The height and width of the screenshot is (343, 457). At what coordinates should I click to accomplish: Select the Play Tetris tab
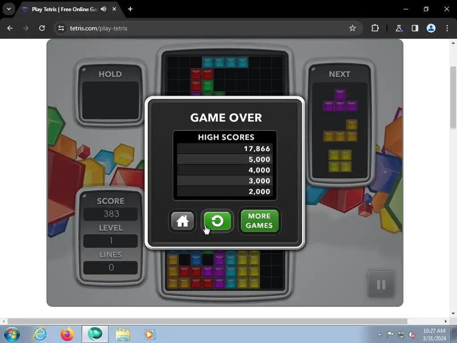(70, 9)
